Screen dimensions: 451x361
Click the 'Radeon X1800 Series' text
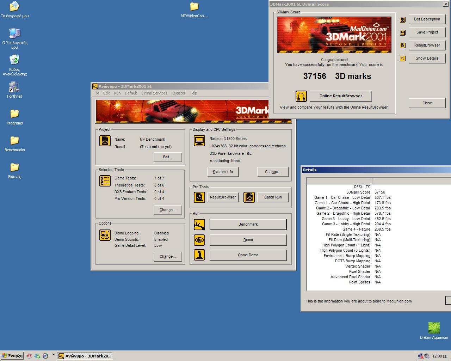(x=228, y=139)
